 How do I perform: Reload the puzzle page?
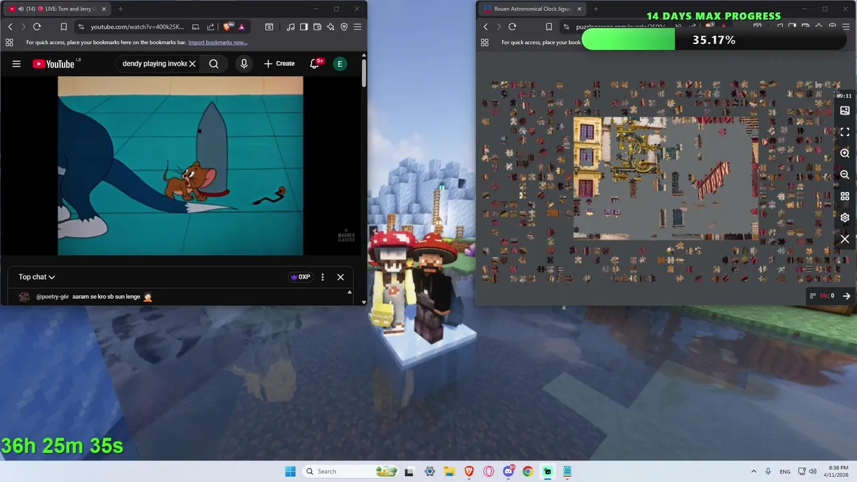[512, 27]
